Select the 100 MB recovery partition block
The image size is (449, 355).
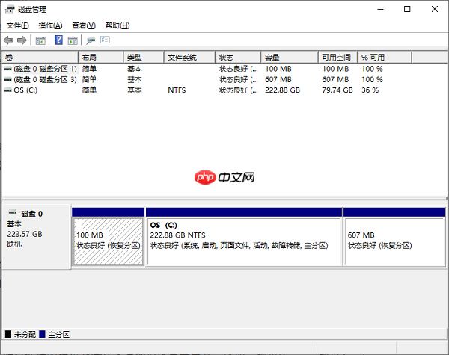[x=109, y=241]
